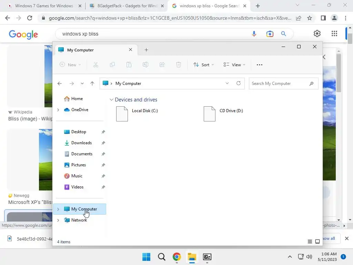Click the Cut scissors icon in Explorer toolbar
This screenshot has width=353, height=265.
(96, 65)
